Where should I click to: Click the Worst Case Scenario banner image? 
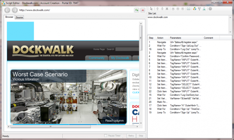point(69,97)
